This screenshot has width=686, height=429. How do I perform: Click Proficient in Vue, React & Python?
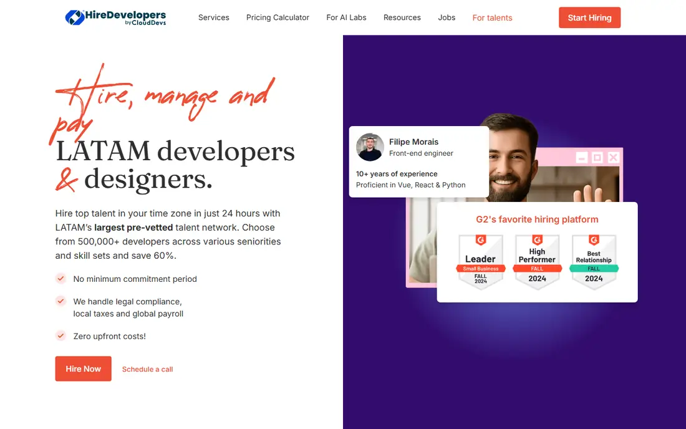tap(410, 185)
